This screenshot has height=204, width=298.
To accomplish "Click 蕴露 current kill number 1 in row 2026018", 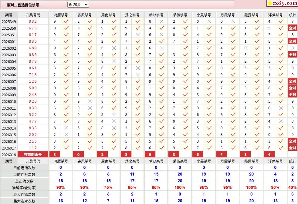I will point(246,155).
